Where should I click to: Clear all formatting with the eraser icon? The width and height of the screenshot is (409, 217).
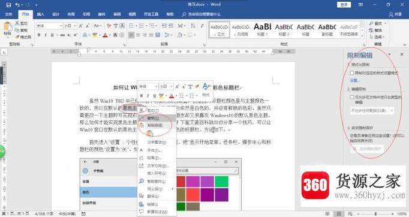[x=109, y=26]
